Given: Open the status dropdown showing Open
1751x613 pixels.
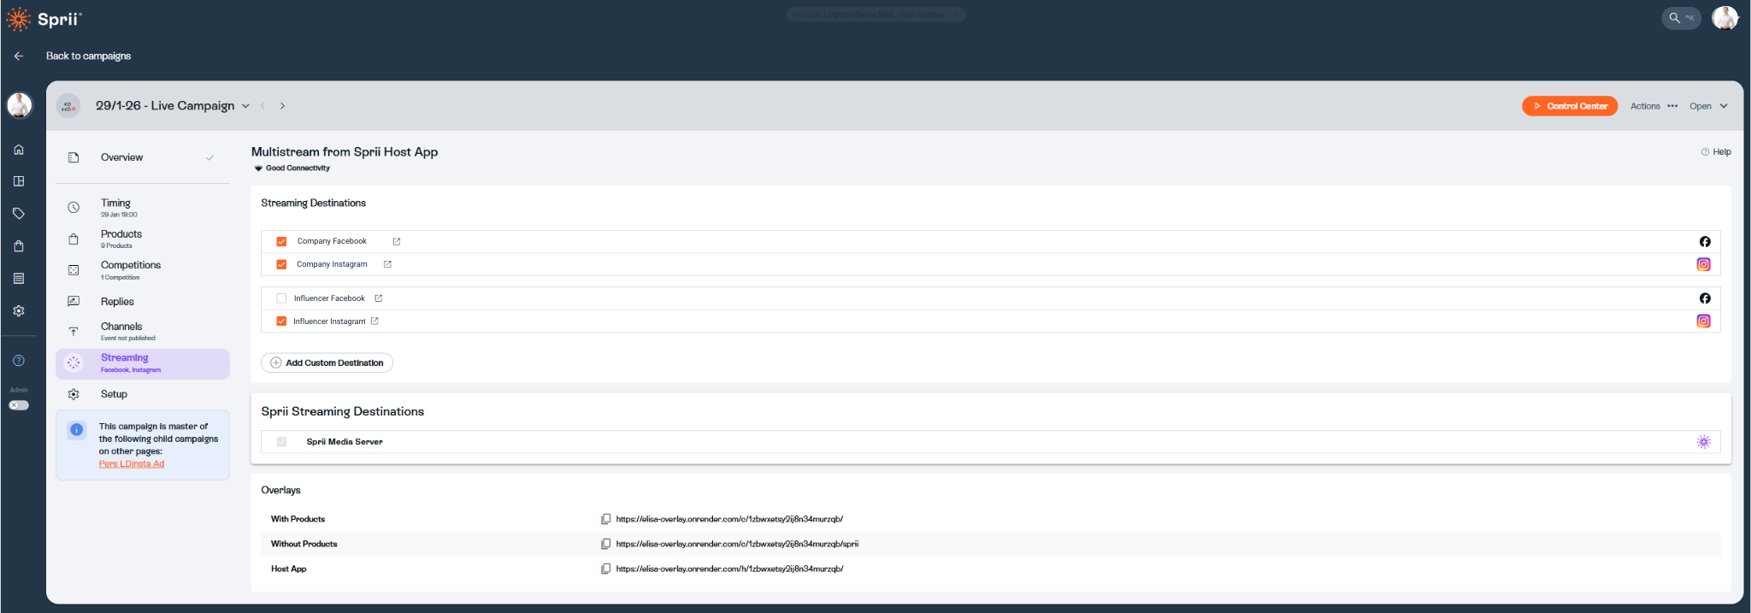Looking at the screenshot, I should pyautogui.click(x=1708, y=106).
